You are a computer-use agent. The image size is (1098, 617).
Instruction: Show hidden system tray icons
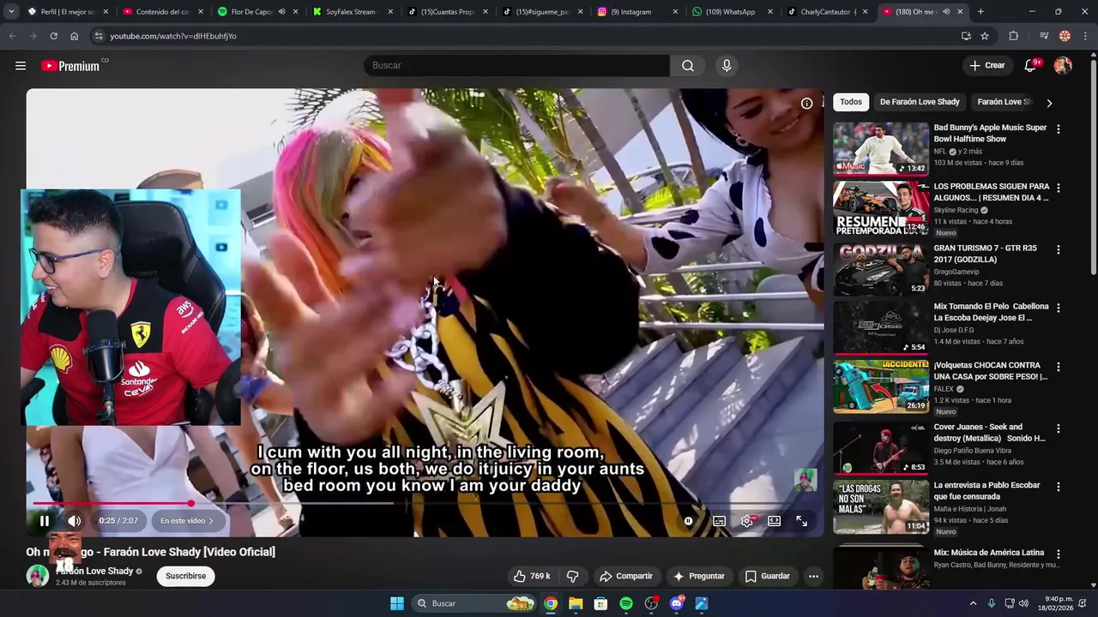pos(973,603)
